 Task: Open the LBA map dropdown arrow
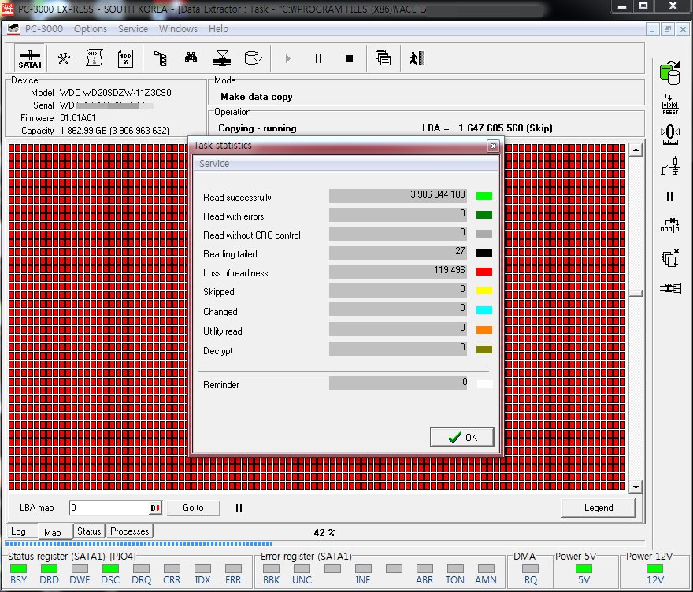[x=155, y=508]
